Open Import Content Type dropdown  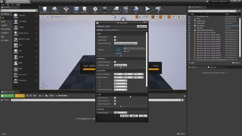point(126,43)
